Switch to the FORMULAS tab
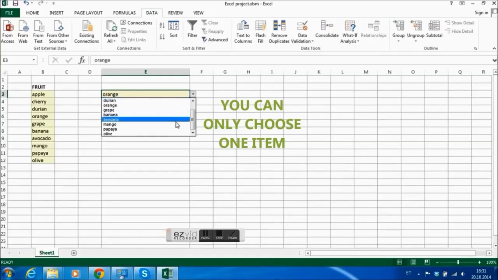Viewport: 498px width, 280px height. tap(124, 13)
